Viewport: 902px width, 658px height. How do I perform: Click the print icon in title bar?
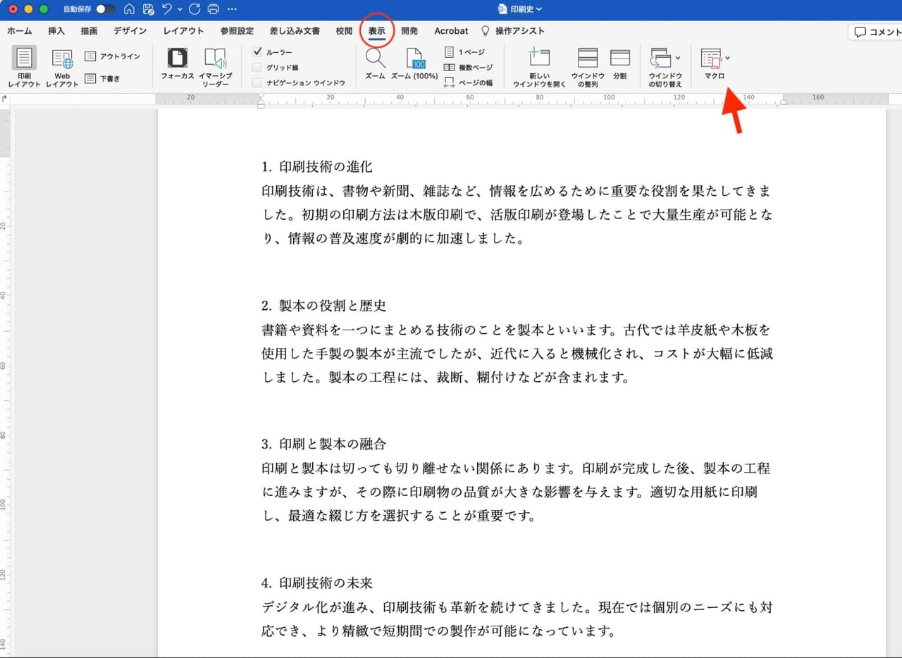click(x=213, y=9)
